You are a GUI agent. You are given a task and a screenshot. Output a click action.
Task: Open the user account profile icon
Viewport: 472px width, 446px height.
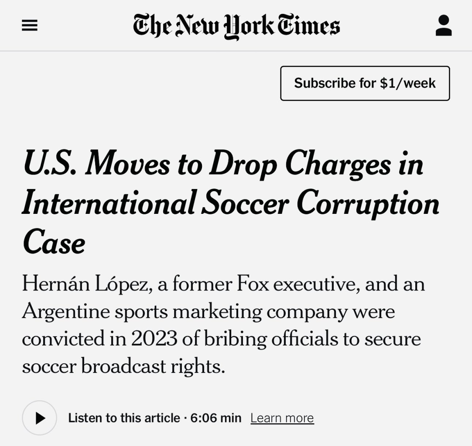[444, 26]
